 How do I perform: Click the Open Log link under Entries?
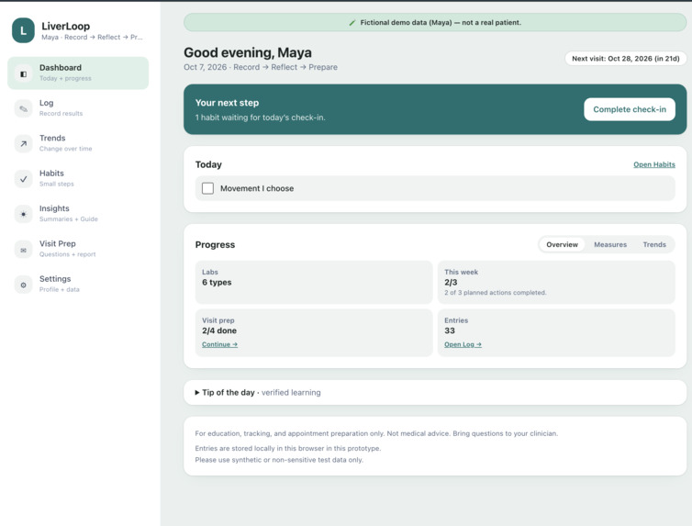463,344
